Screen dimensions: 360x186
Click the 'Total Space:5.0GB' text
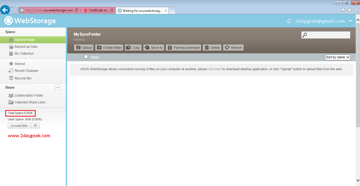(20, 113)
